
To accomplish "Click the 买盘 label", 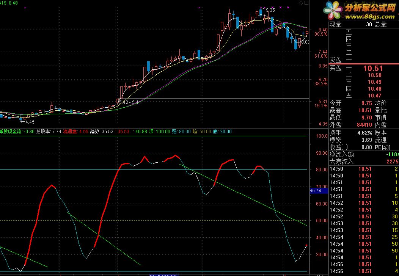I will tap(335, 68).
